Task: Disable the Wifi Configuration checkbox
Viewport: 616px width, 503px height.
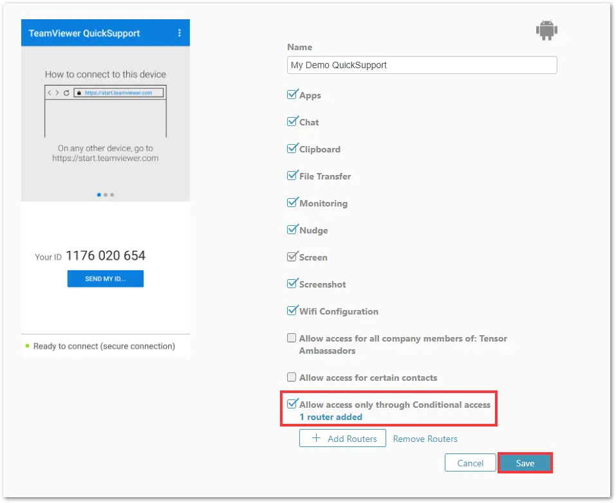Action: 292,311
